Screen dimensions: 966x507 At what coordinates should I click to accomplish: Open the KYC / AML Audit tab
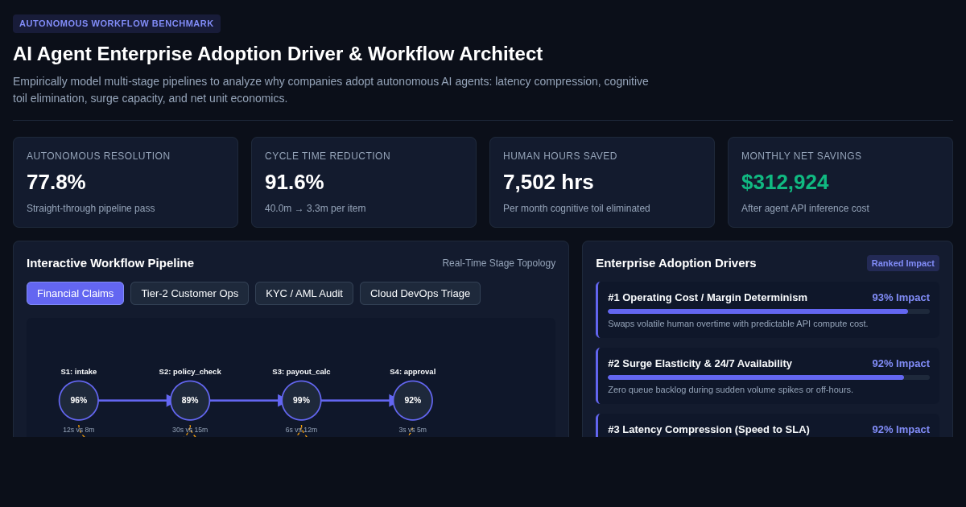click(x=304, y=293)
